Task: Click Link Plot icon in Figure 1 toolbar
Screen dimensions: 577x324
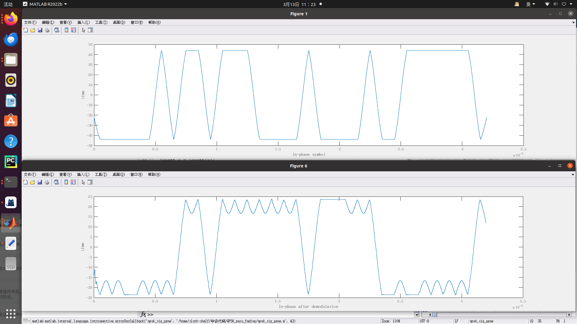Action: [56, 30]
